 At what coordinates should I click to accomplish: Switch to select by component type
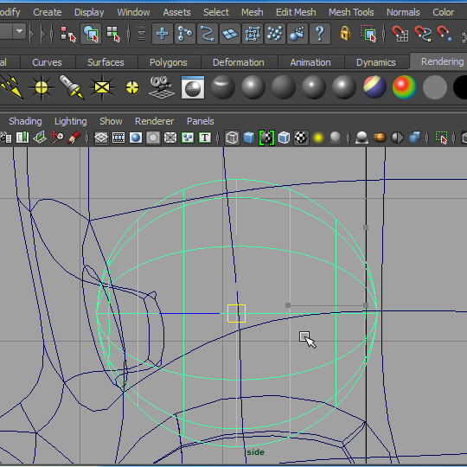pyautogui.click(x=113, y=34)
